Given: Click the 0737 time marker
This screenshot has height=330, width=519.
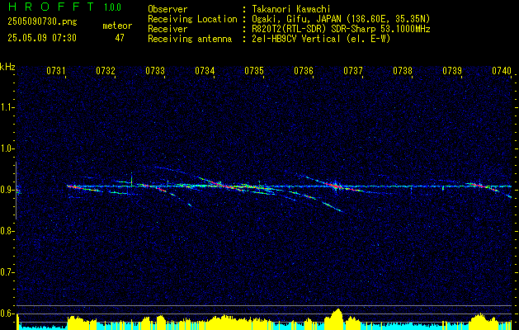Looking at the screenshot, I should 353,71.
